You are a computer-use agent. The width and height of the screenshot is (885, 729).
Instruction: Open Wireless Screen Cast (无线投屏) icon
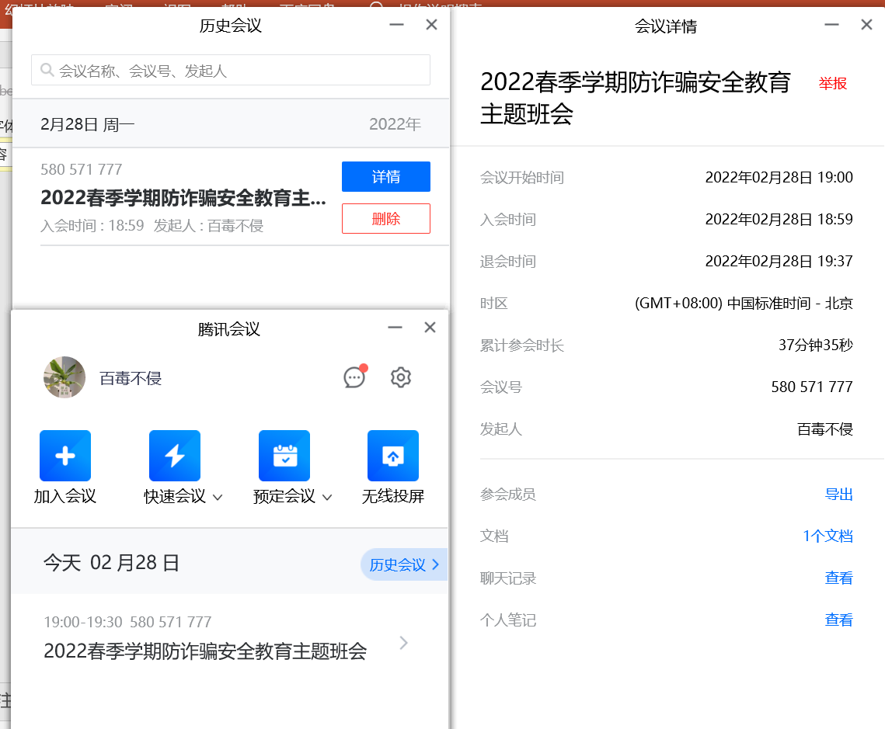[393, 456]
